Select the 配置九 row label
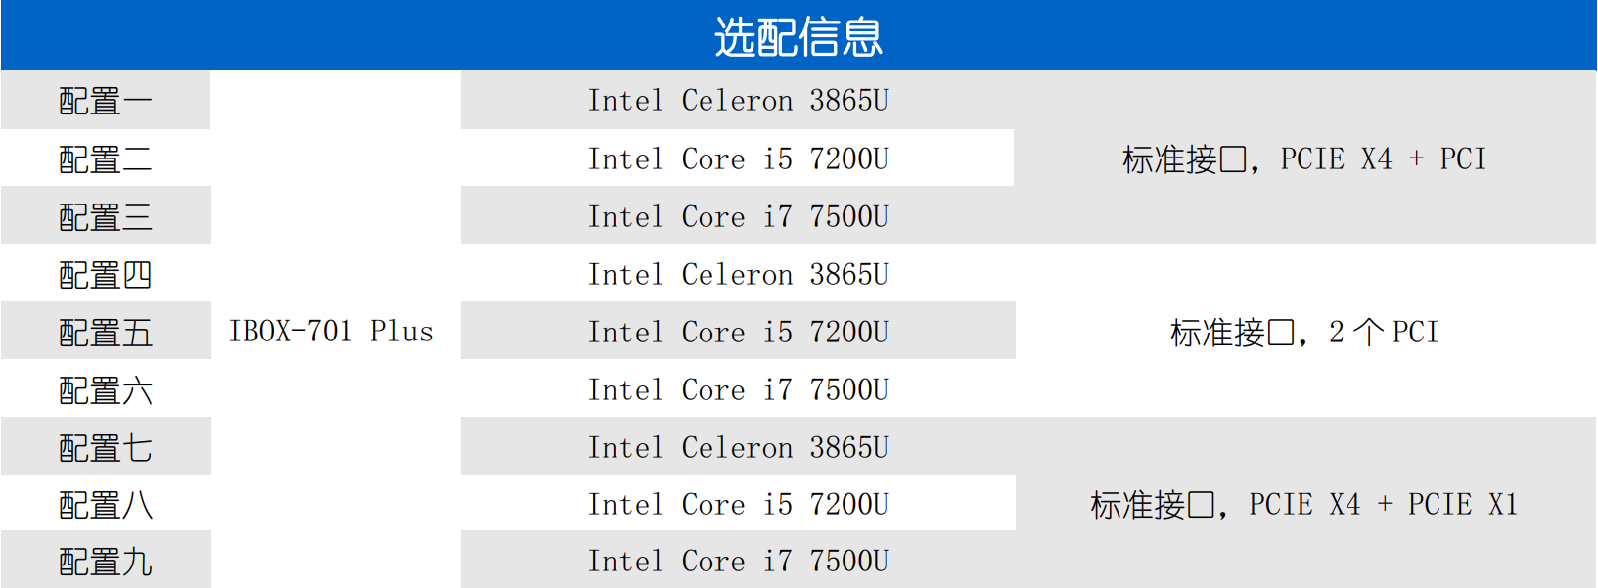 pos(106,561)
